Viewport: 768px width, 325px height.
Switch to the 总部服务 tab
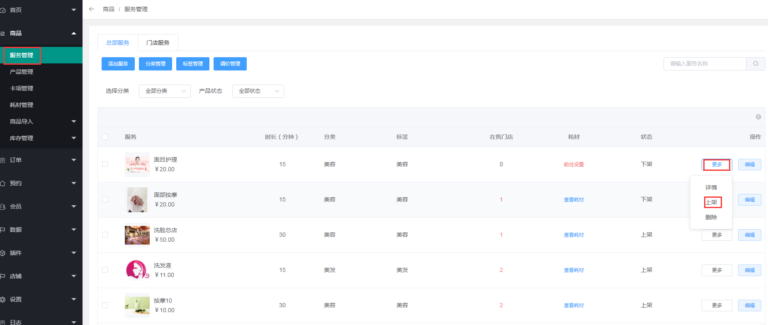[118, 43]
